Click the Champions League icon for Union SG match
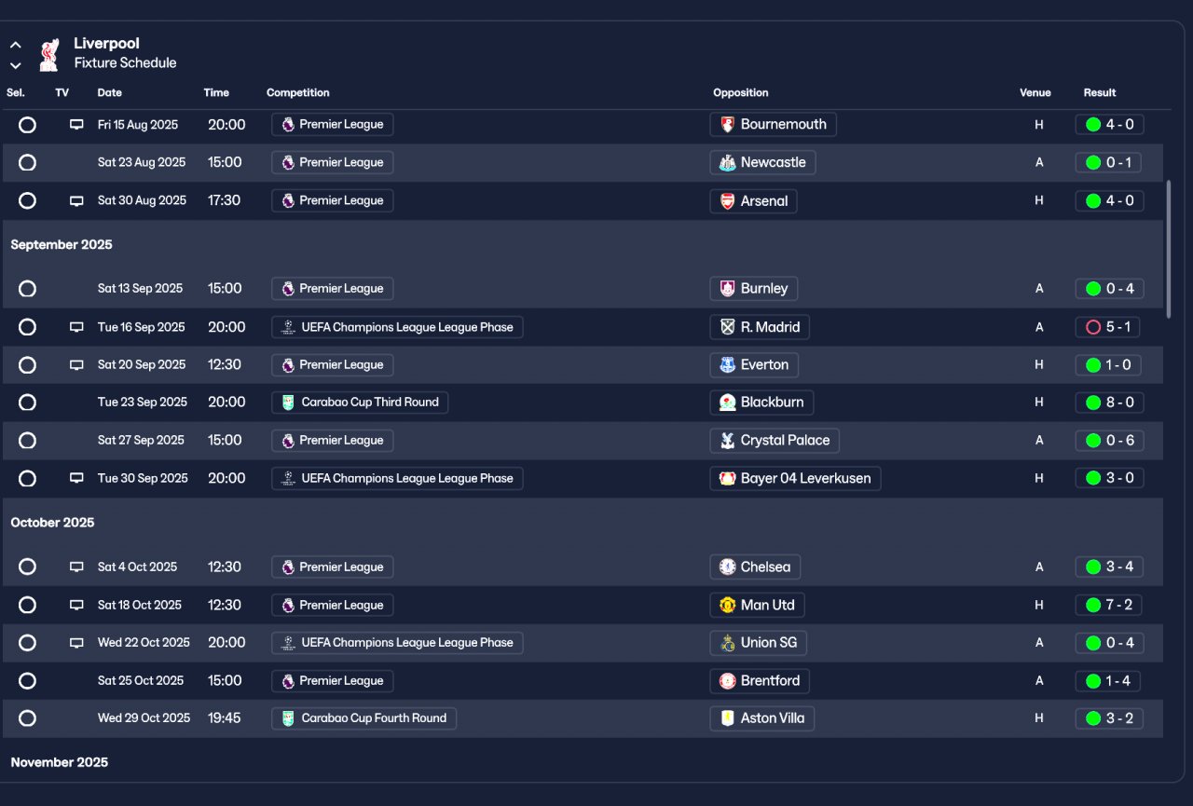1193x806 pixels. click(x=288, y=643)
